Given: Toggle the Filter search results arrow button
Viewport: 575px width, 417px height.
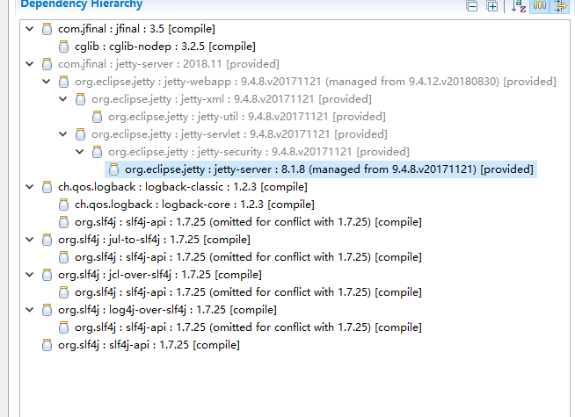Looking at the screenshot, I should (x=560, y=5).
